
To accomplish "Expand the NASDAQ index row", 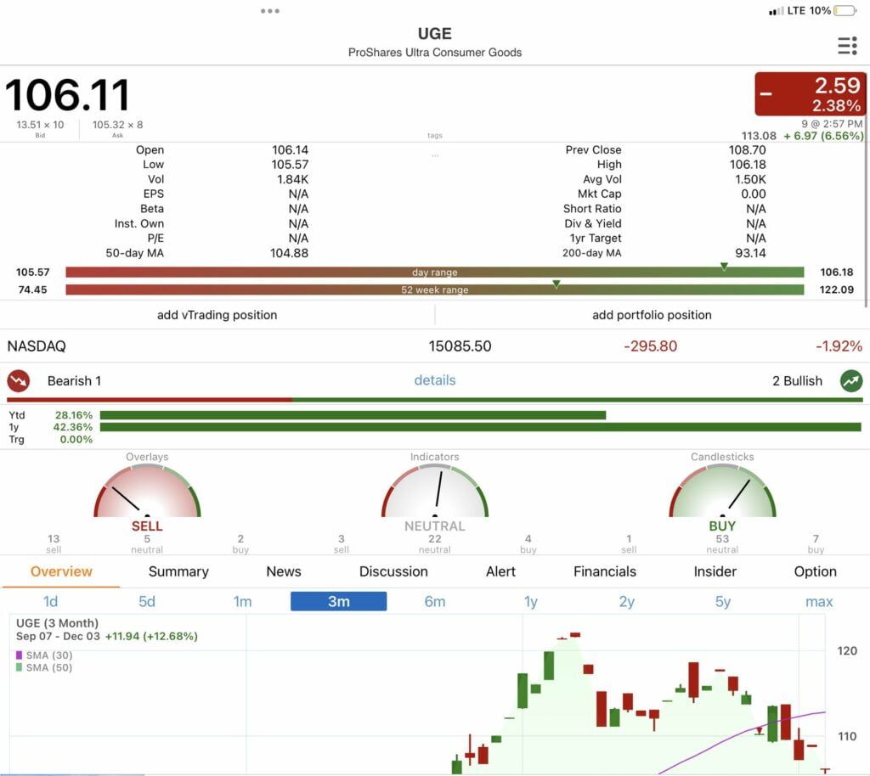I will (x=435, y=346).
